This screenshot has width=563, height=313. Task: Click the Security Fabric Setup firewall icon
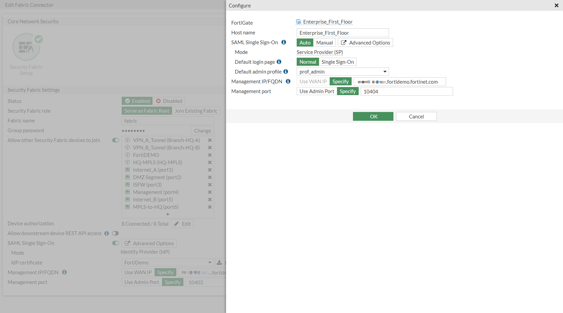[26, 47]
